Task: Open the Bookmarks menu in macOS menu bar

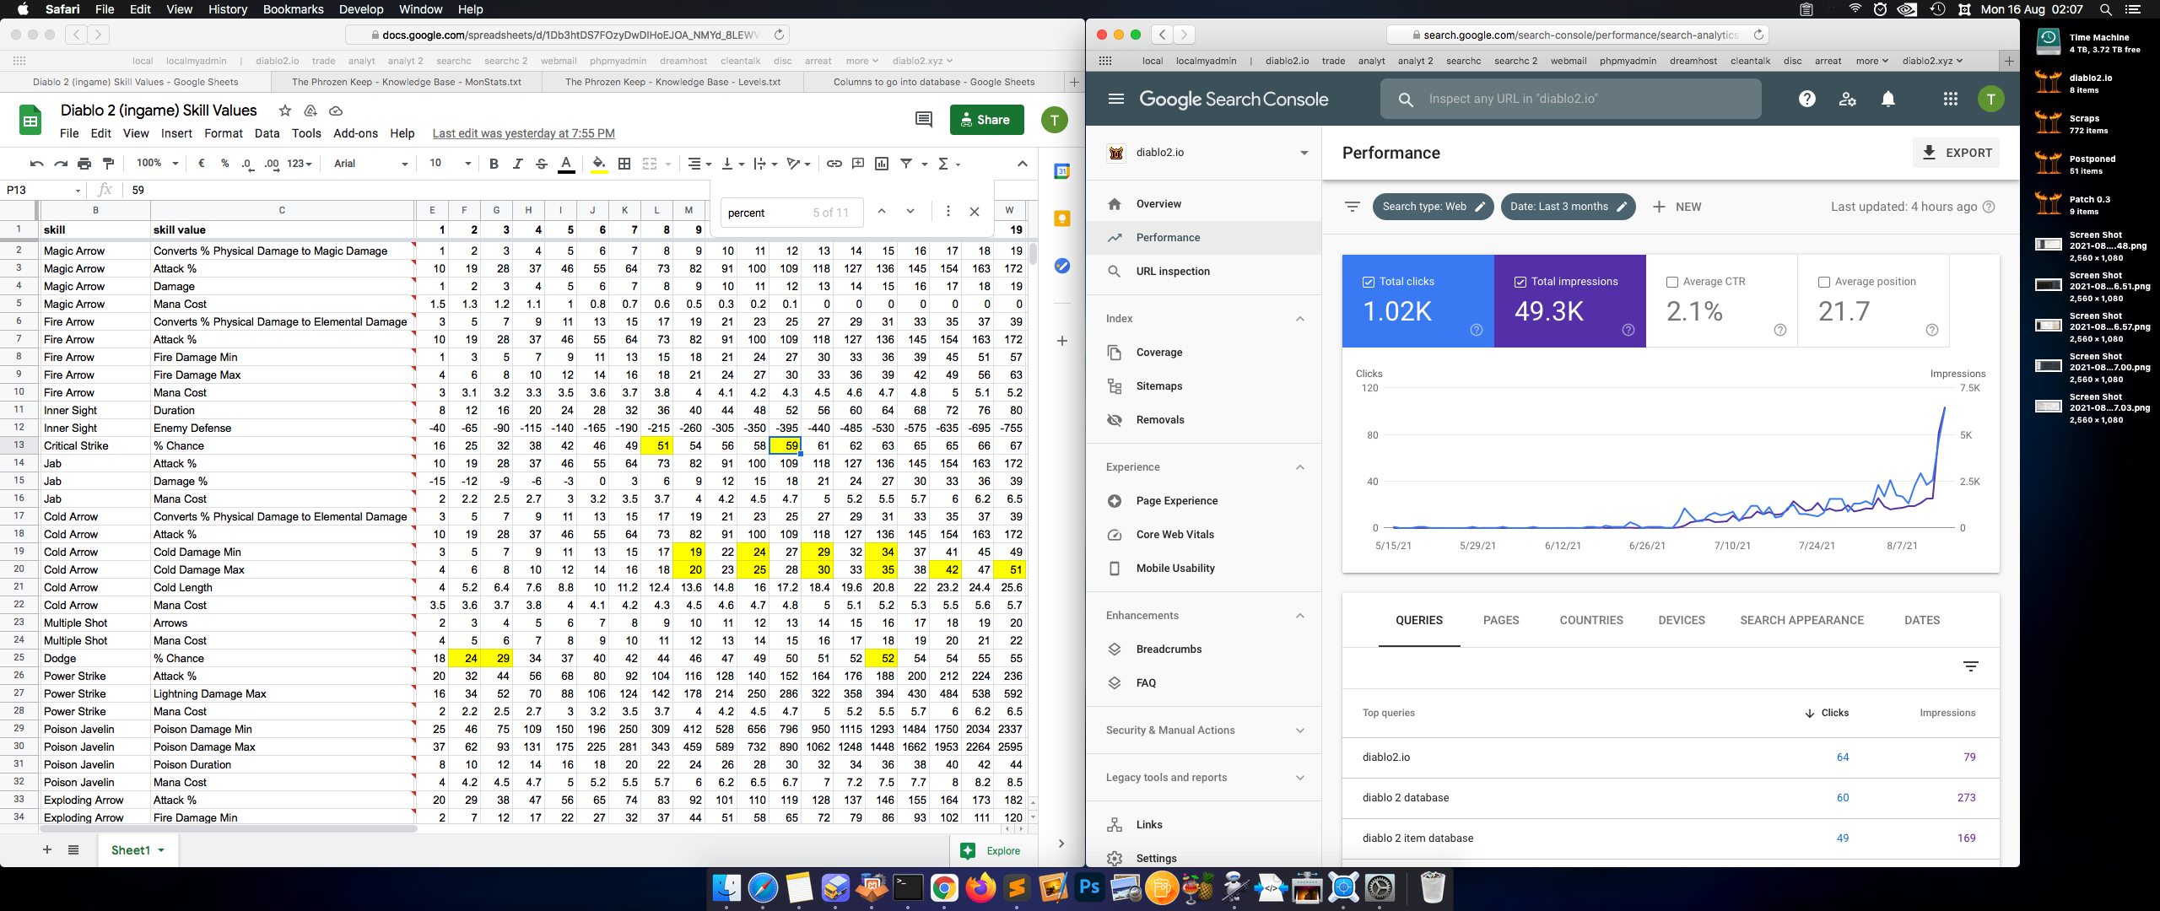Action: 293,9
